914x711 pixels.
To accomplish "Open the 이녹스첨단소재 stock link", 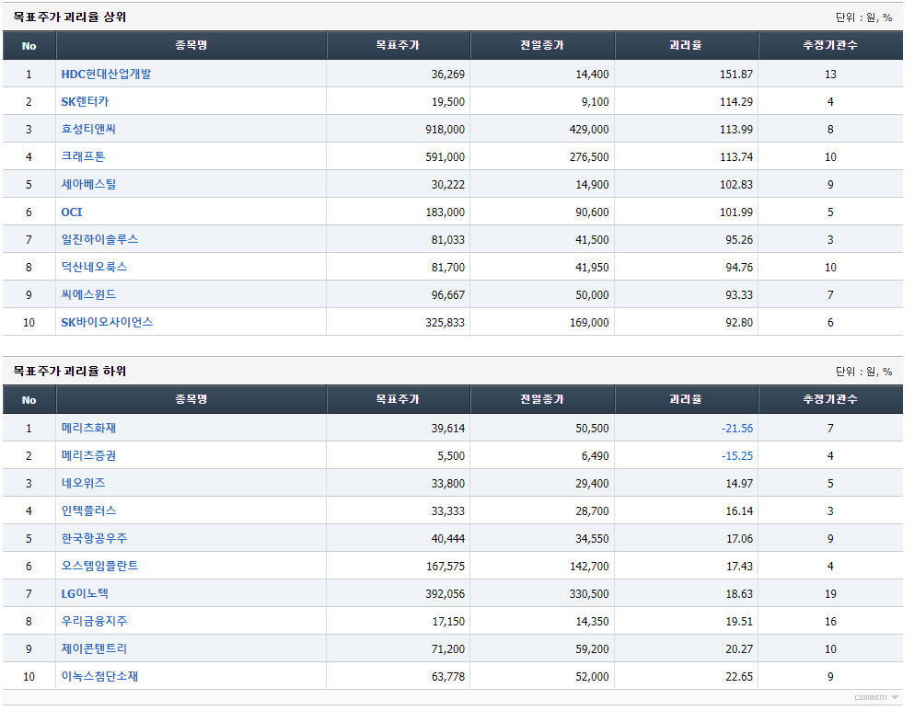I will pos(99,676).
